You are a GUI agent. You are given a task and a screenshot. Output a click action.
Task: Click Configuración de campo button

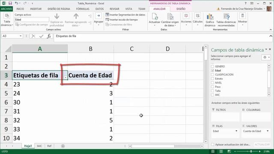tap(32, 25)
